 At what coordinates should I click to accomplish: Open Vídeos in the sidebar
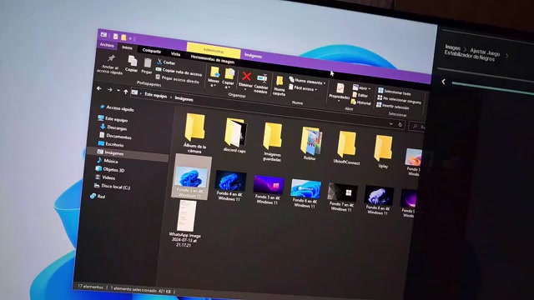105,177
